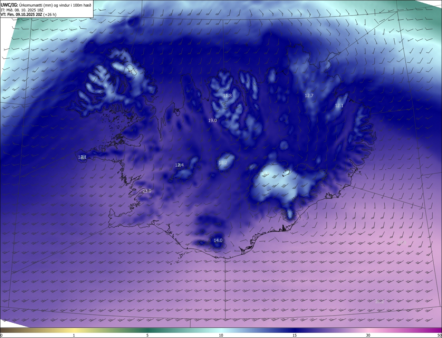Image resolution: width=442 pixels, height=338 pixels.
Task: Click the 5 tick on the color legend
Action: click(147, 335)
